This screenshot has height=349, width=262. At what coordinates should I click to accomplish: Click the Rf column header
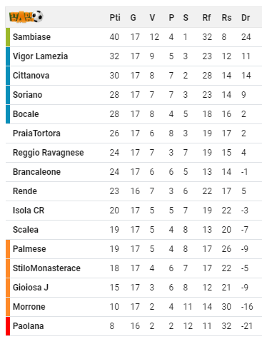(x=206, y=18)
